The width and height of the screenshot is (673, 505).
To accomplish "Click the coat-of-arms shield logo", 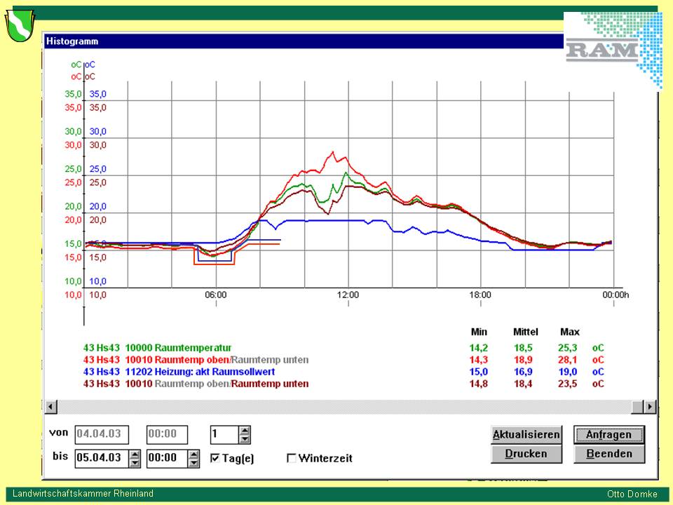I will pos(20,26).
